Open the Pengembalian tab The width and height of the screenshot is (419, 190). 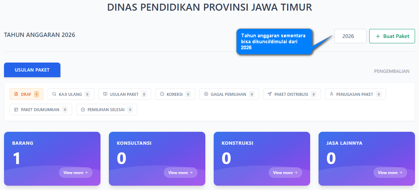[392, 71]
